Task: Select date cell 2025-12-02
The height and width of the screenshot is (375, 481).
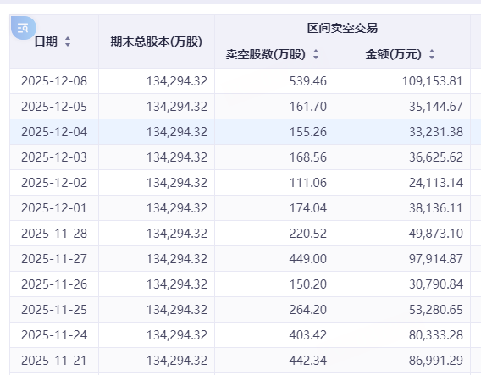Action: click(54, 183)
